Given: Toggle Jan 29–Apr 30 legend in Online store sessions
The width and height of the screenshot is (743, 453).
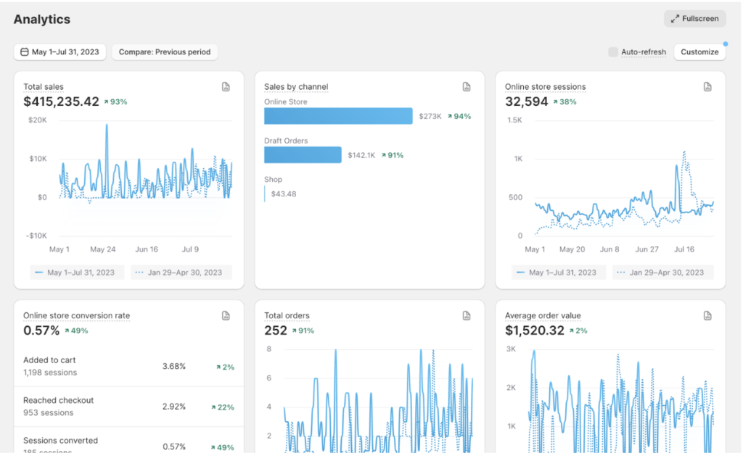Looking at the screenshot, I should pyautogui.click(x=663, y=273).
